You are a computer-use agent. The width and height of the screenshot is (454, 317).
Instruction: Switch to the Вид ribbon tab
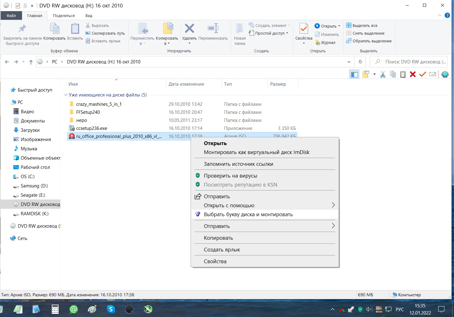click(x=89, y=16)
